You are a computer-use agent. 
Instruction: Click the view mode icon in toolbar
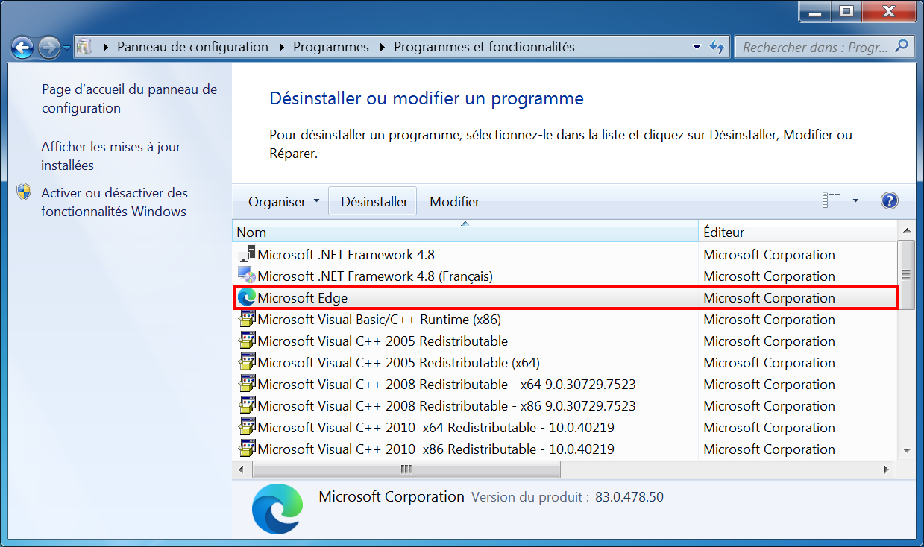(831, 200)
